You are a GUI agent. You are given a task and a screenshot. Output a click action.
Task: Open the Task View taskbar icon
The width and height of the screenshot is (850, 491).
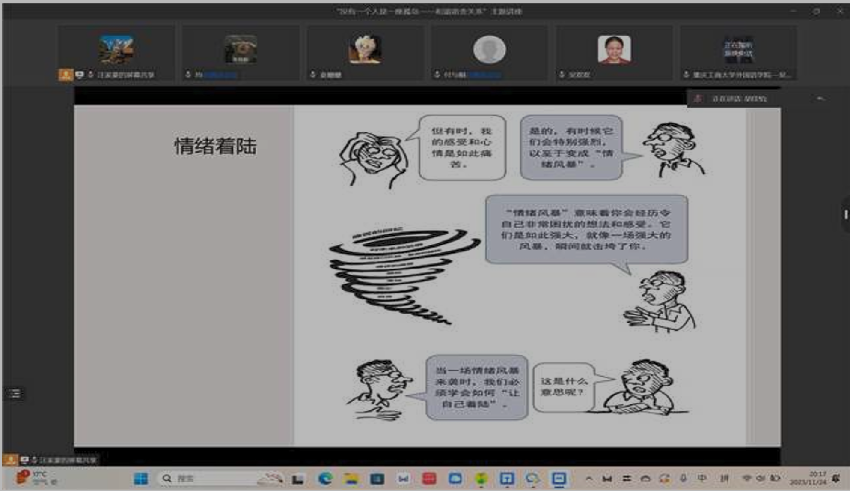pyautogui.click(x=298, y=479)
